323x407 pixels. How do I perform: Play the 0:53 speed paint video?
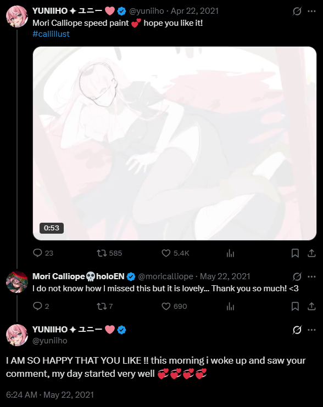pyautogui.click(x=175, y=143)
